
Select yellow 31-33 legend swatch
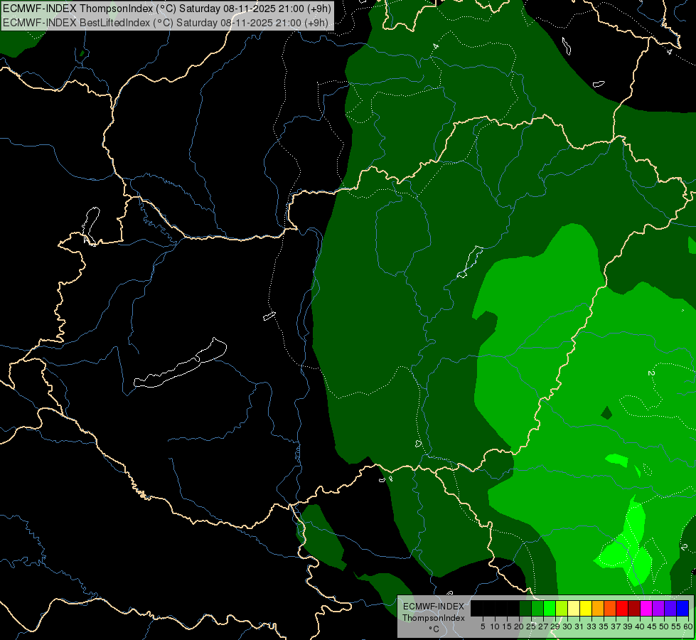(586, 608)
